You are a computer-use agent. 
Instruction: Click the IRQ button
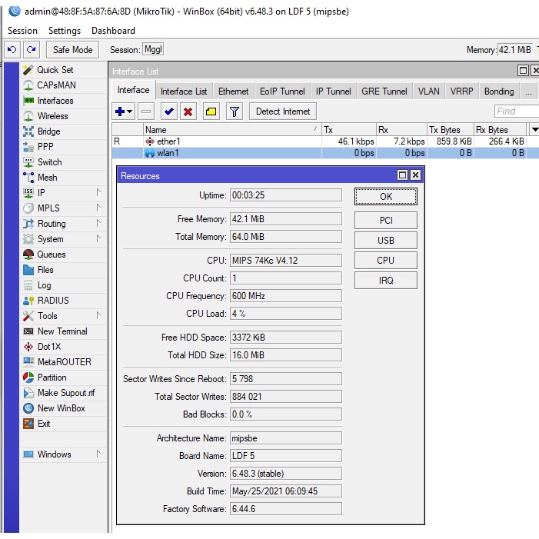click(x=386, y=280)
